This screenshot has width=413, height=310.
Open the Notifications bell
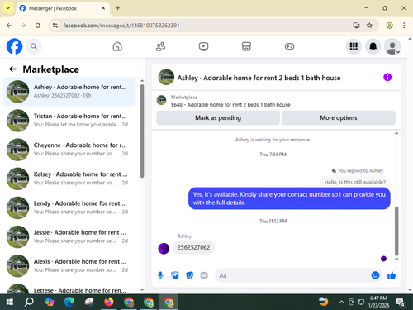pyautogui.click(x=373, y=46)
